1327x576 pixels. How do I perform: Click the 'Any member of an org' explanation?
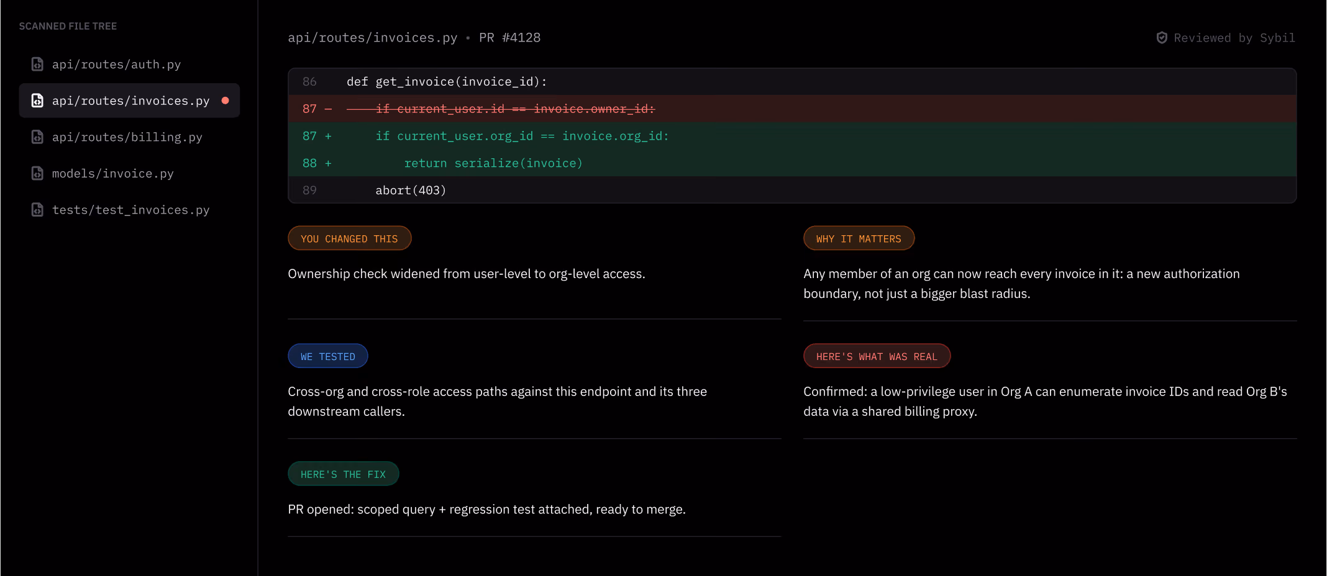click(1021, 284)
